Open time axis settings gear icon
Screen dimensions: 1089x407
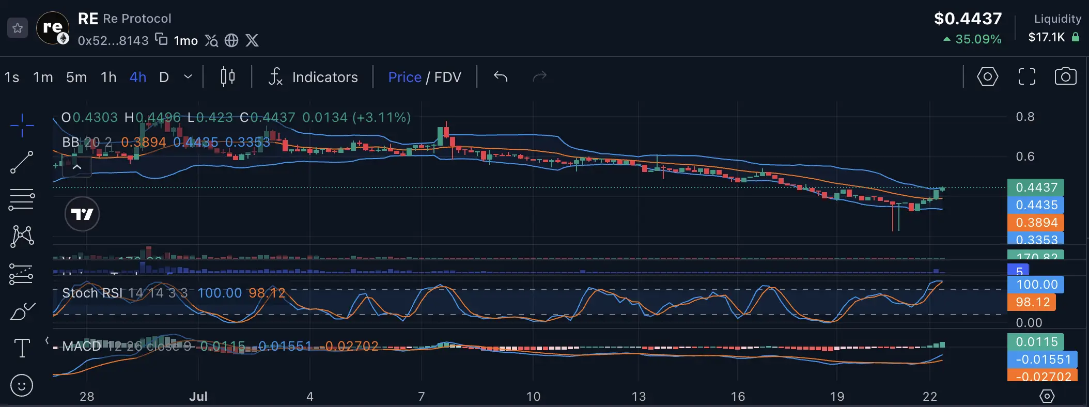pos(1047,396)
